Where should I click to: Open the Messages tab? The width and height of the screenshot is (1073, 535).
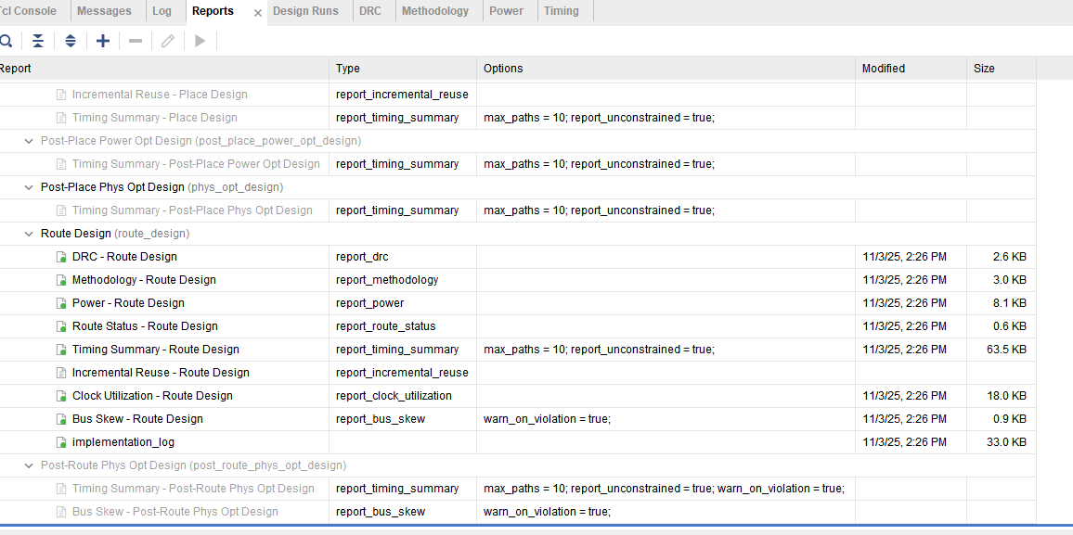point(104,11)
